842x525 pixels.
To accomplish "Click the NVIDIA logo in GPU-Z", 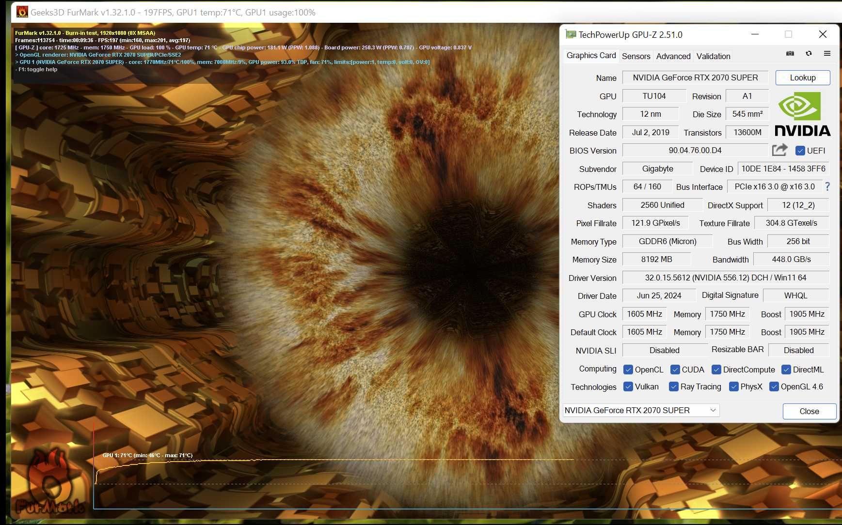I will [x=803, y=114].
